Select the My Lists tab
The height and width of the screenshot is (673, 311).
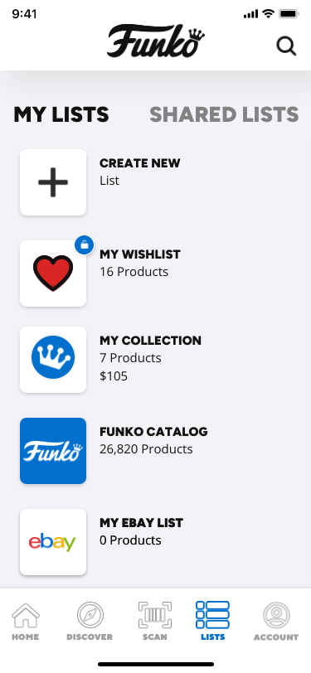pos(61,114)
